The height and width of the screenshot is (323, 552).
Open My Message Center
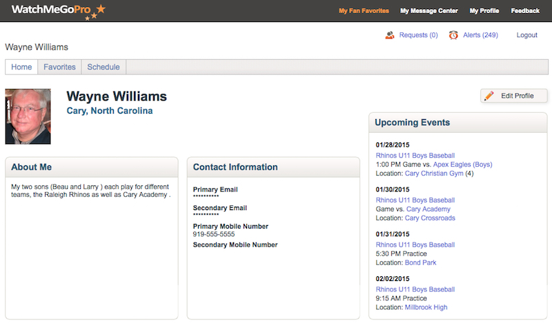point(428,11)
